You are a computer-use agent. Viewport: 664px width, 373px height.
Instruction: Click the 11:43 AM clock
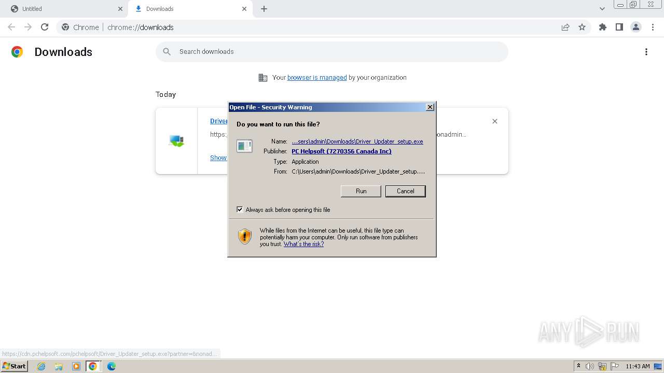(638, 366)
